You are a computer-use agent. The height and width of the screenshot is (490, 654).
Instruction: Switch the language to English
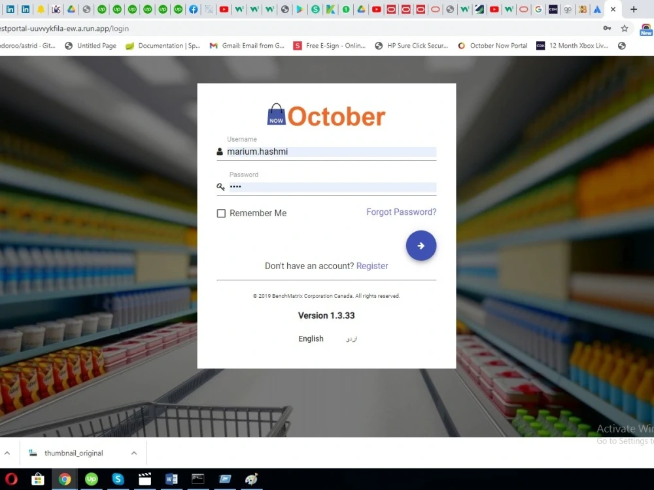click(311, 338)
